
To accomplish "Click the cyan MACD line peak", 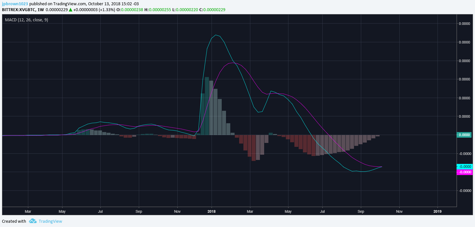I will click(x=215, y=35).
